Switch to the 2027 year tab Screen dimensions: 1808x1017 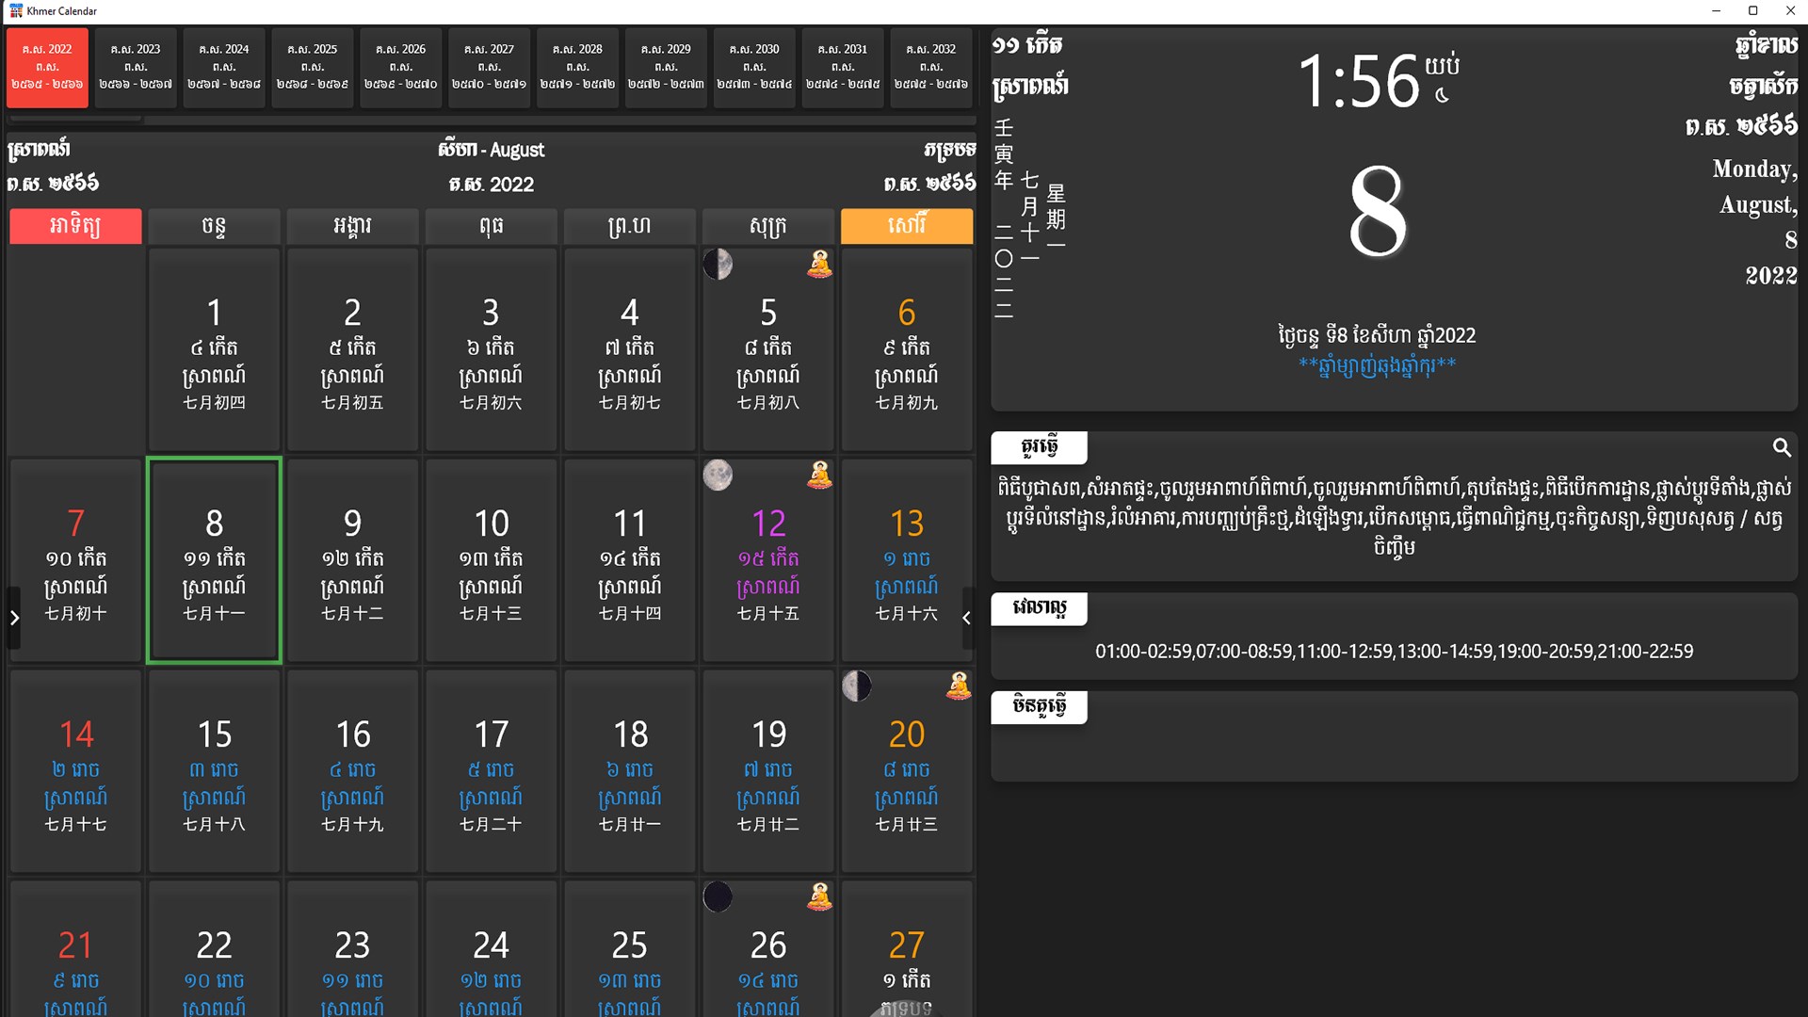click(x=489, y=67)
